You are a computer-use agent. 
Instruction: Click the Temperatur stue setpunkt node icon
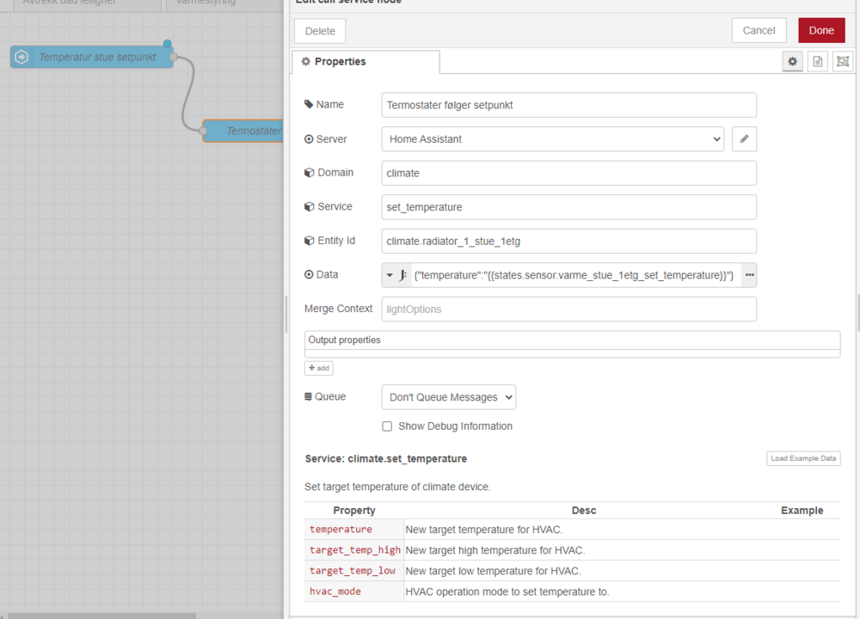[22, 58]
